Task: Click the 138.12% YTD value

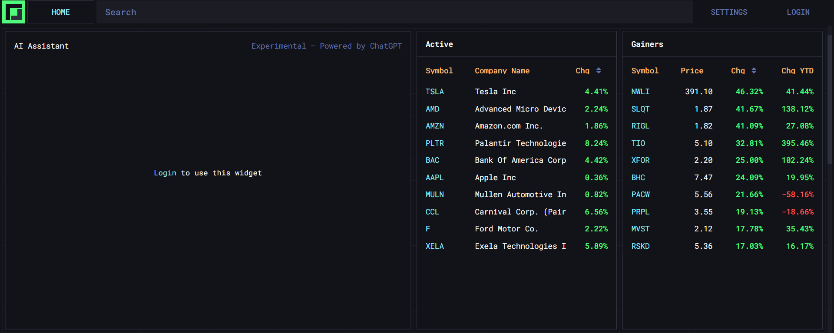Action: 798,109
